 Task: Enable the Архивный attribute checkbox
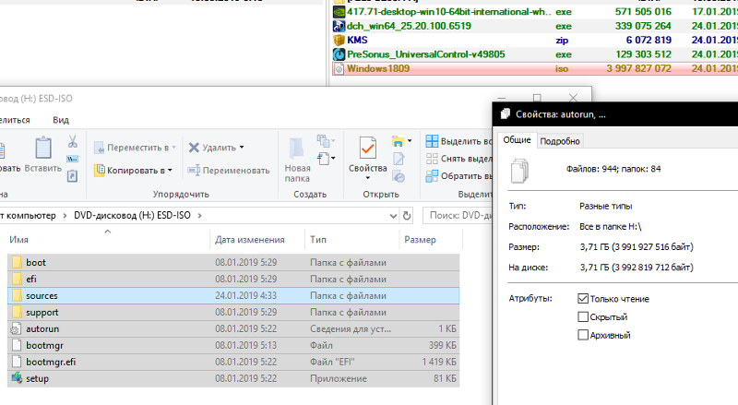(x=583, y=335)
